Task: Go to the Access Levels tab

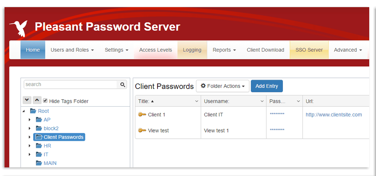Action: [x=155, y=50]
